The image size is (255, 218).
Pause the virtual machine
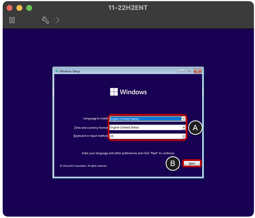click(x=12, y=20)
